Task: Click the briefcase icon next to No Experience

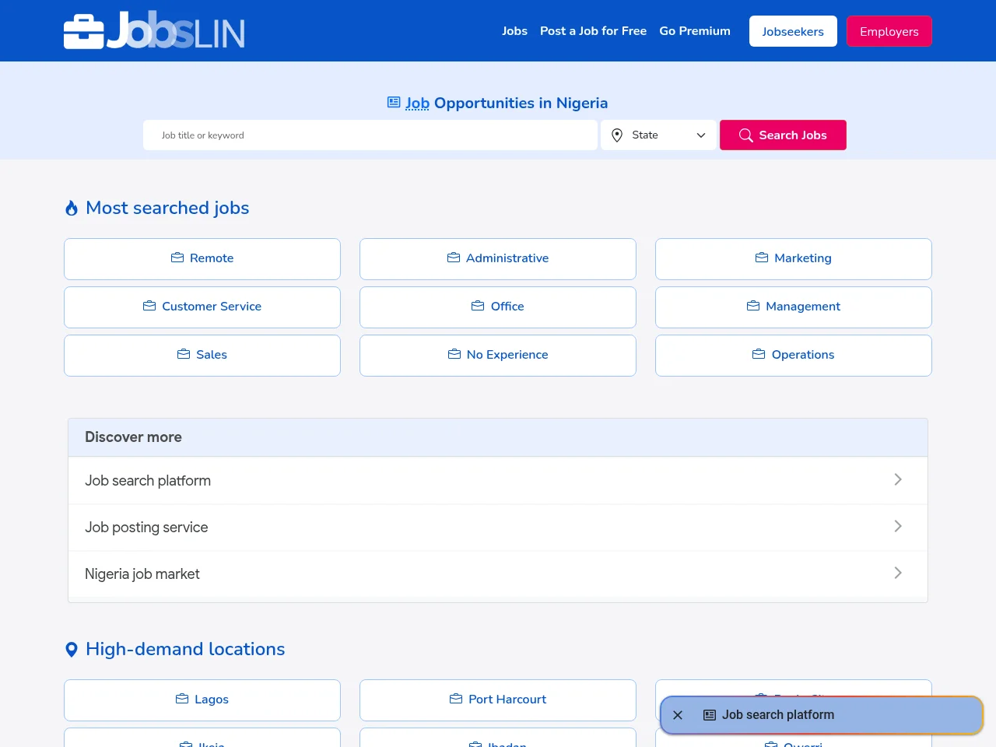Action: point(454,354)
